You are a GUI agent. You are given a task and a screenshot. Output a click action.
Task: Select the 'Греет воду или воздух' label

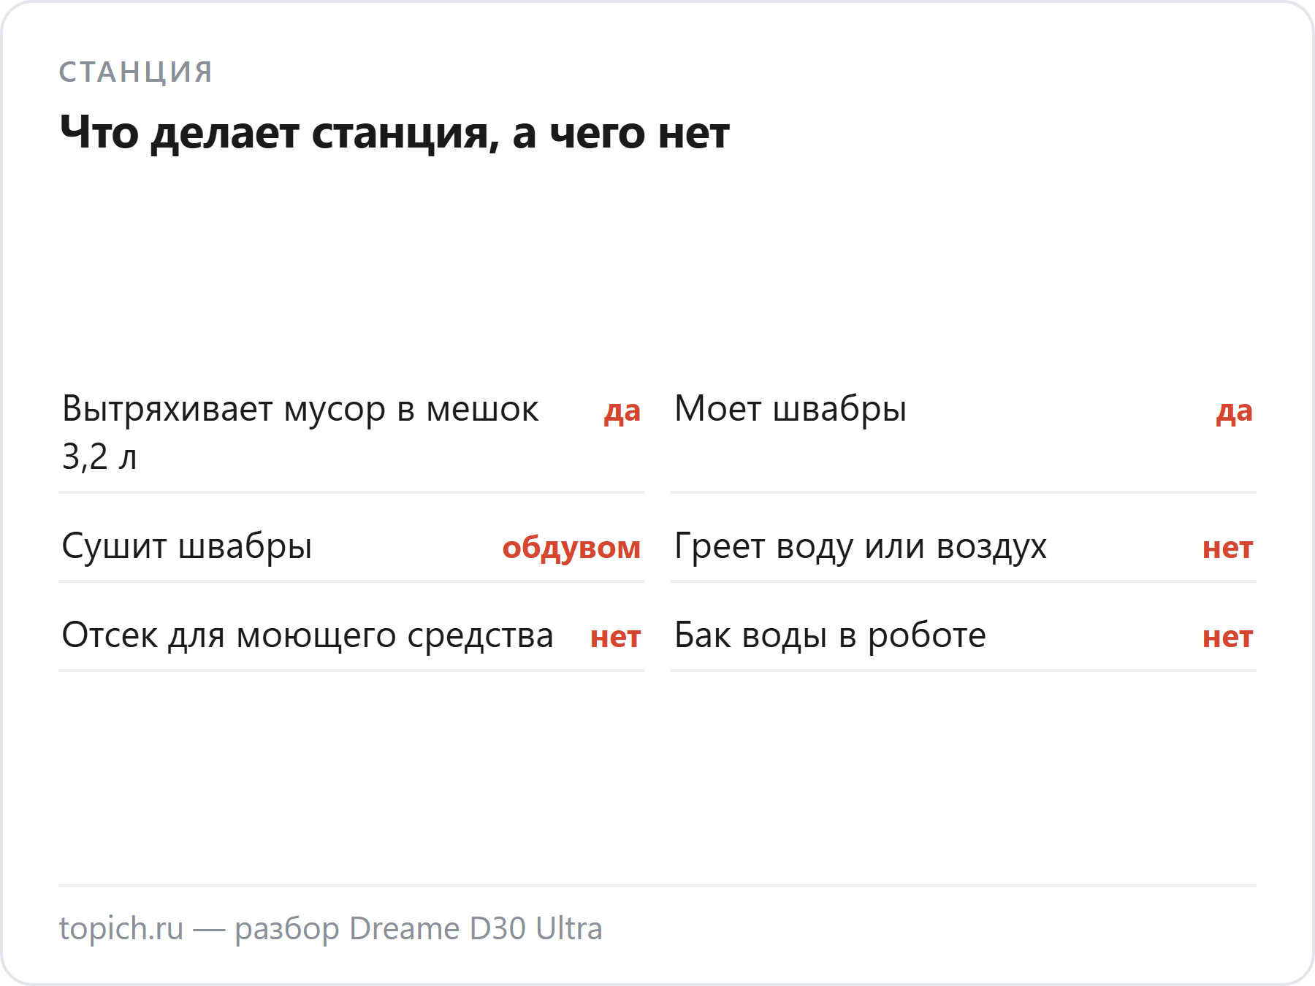[x=861, y=546]
